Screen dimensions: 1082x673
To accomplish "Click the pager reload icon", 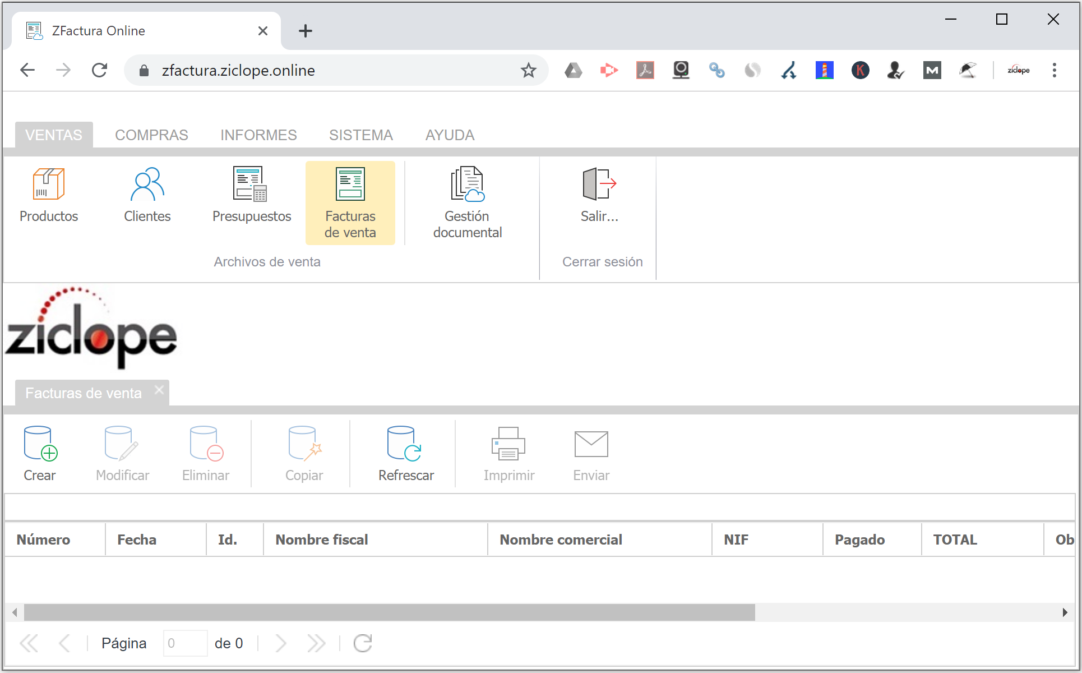I will click(x=363, y=643).
